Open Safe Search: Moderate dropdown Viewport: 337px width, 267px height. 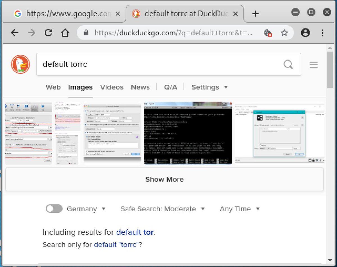pos(163,209)
